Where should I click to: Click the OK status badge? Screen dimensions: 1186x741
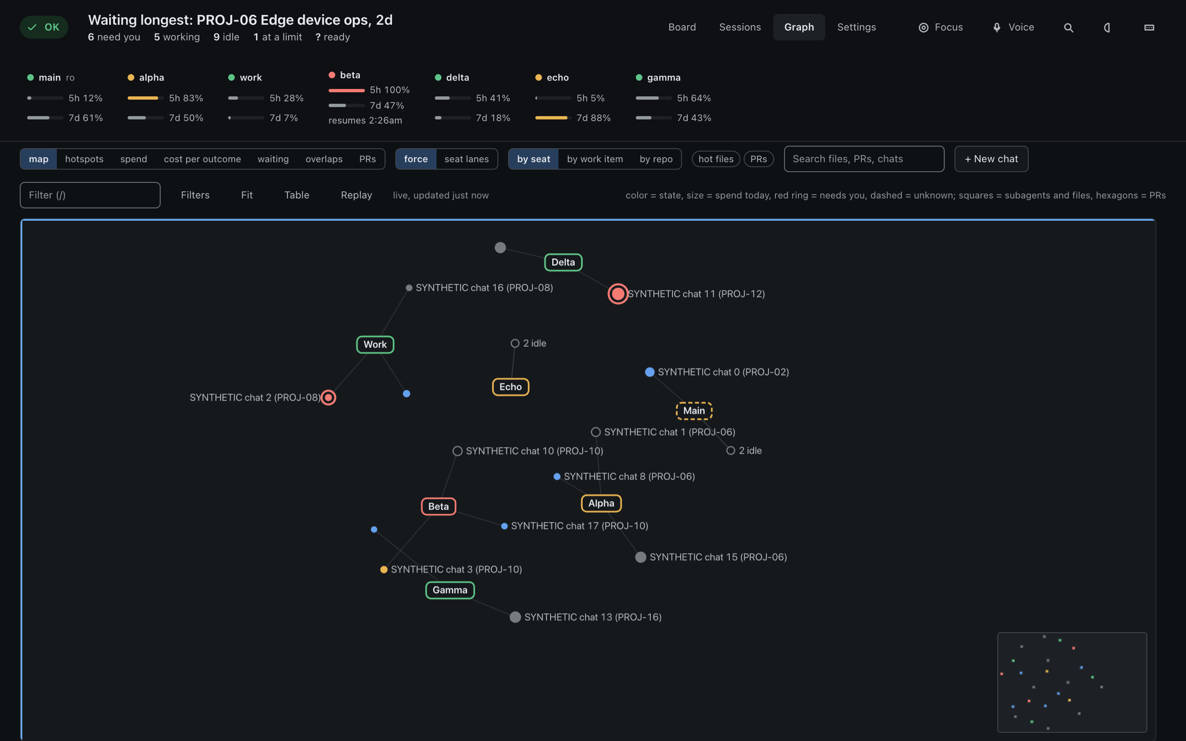tap(44, 27)
